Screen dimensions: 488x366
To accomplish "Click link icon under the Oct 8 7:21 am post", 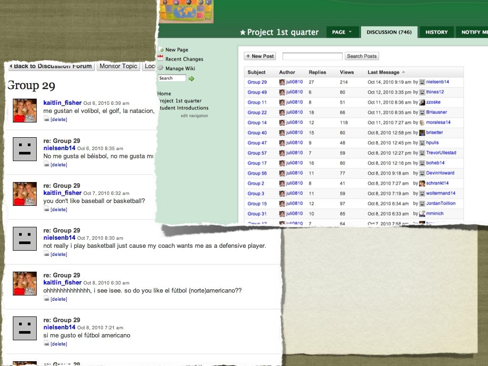I will [x=46, y=344].
